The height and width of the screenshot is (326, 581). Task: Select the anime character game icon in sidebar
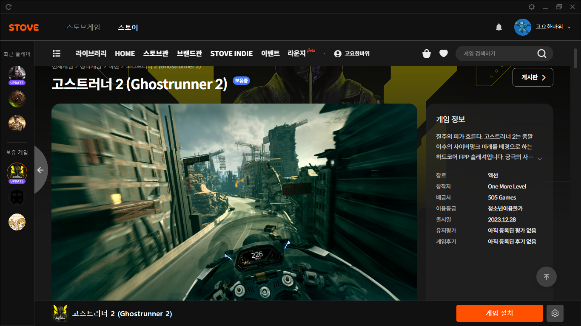[x=17, y=222]
